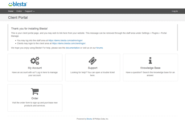
Task: Click the Support ticket icon
Action: coord(92,61)
